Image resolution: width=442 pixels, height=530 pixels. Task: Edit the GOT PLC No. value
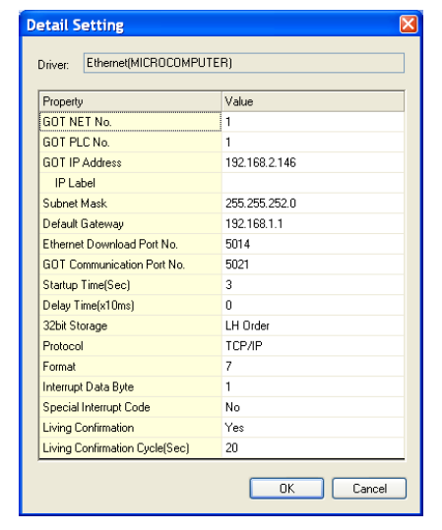pos(313,142)
